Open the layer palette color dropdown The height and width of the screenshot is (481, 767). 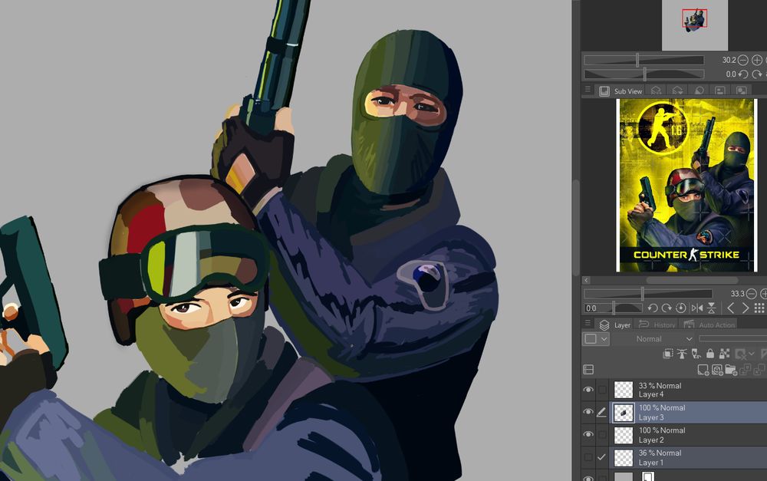pyautogui.click(x=595, y=339)
